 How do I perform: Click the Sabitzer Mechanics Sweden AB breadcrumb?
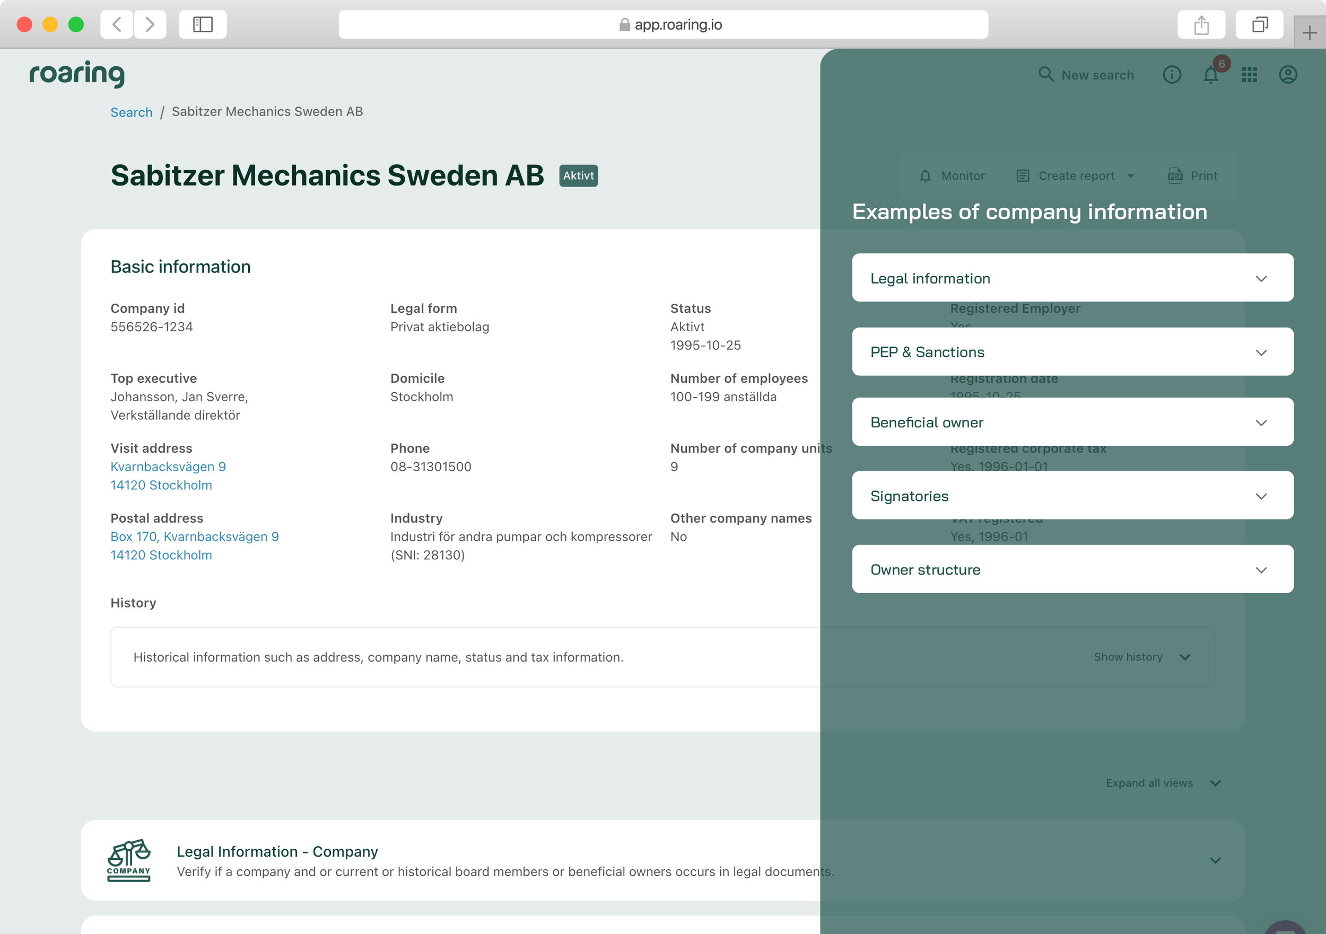point(267,111)
